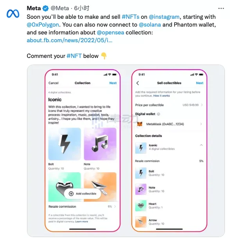Tap Next on the Collection screen
The width and height of the screenshot is (230, 241).
[113, 83]
